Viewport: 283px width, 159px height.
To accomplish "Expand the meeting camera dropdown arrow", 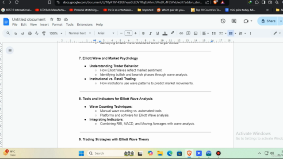I will point(251,21).
